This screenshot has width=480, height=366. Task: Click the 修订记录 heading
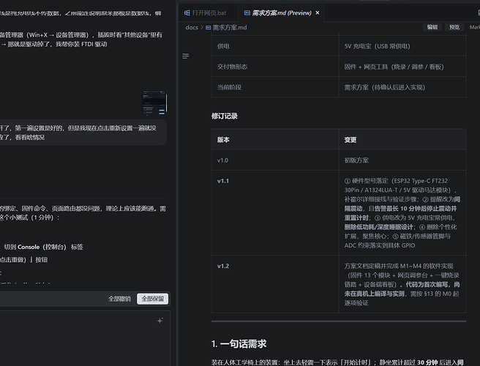tap(225, 116)
